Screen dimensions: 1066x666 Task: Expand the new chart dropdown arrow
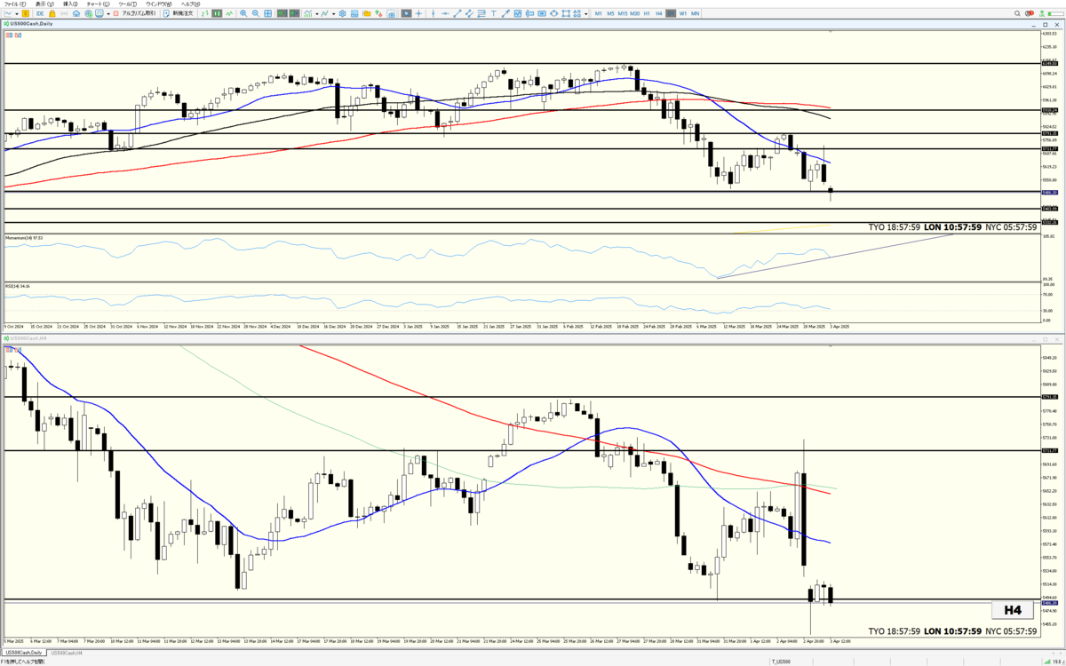click(x=17, y=13)
